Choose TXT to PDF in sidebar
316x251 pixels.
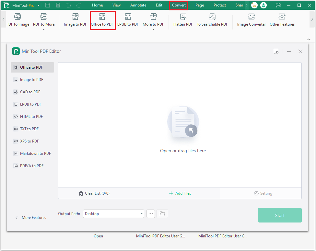pos(32,129)
